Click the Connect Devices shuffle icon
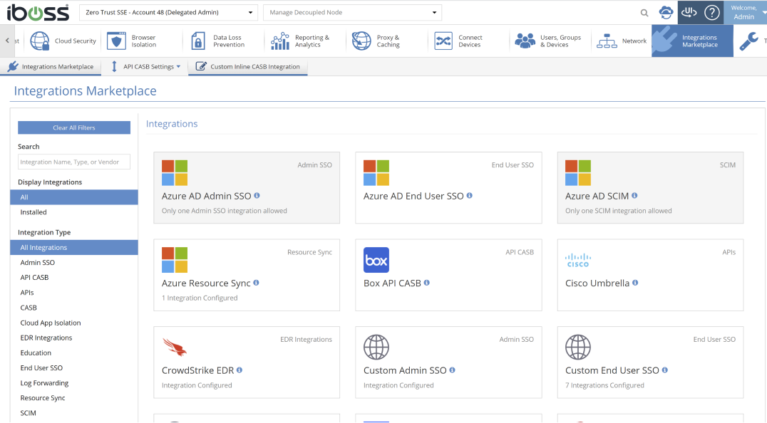The height and width of the screenshot is (423, 767). pyautogui.click(x=443, y=41)
